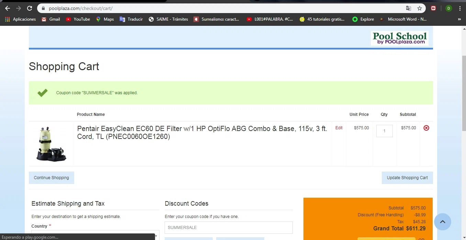
Task: Click the quantity field for Pentair filter
Action: pos(385,131)
